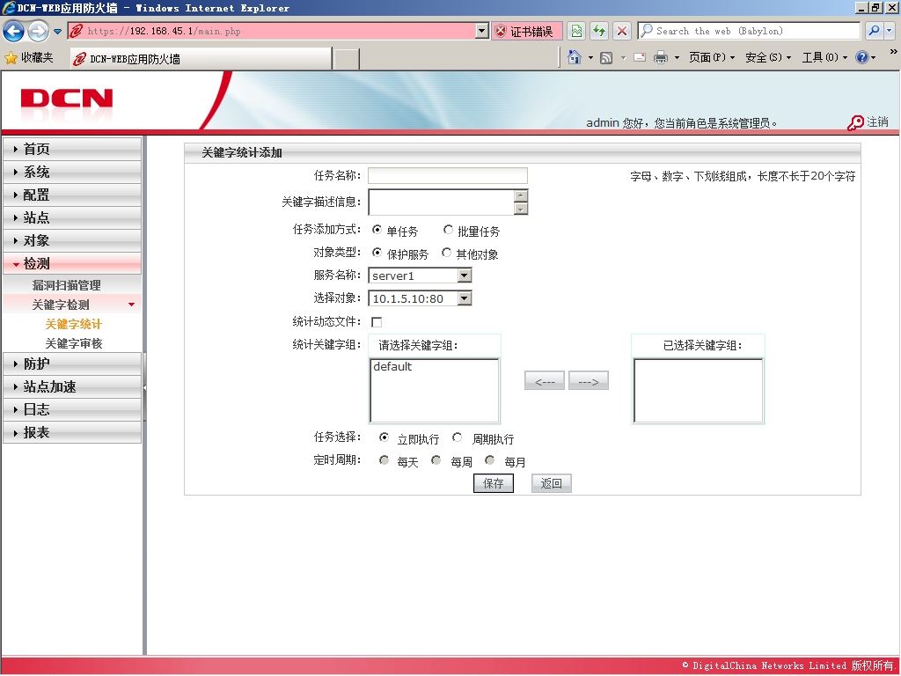Viewport: 901px width, 676px height.
Task: Select the 每周 schedule radio button
Action: click(x=436, y=459)
